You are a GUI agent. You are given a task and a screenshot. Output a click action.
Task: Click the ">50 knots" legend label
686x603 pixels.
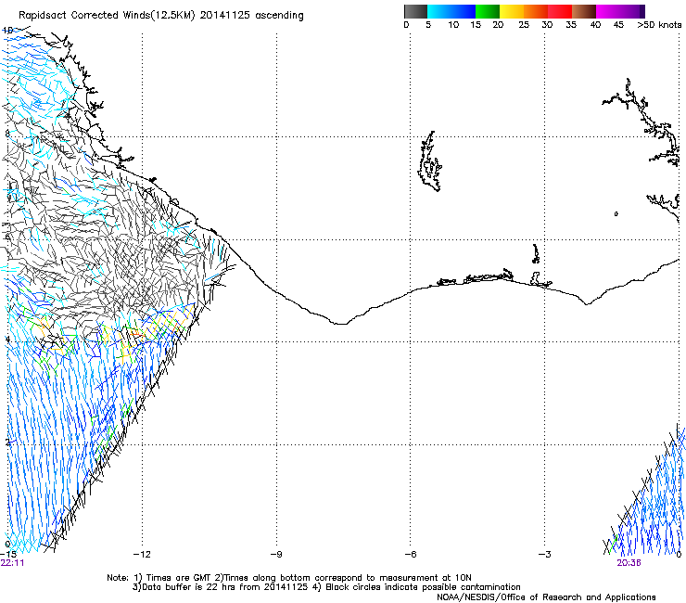point(659,25)
